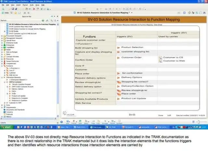
Task: Click the blue info icon in the bottom toolbar
Action: [x=61, y=122]
